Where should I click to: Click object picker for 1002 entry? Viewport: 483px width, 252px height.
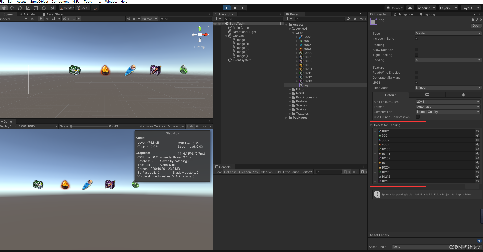pyautogui.click(x=478, y=131)
